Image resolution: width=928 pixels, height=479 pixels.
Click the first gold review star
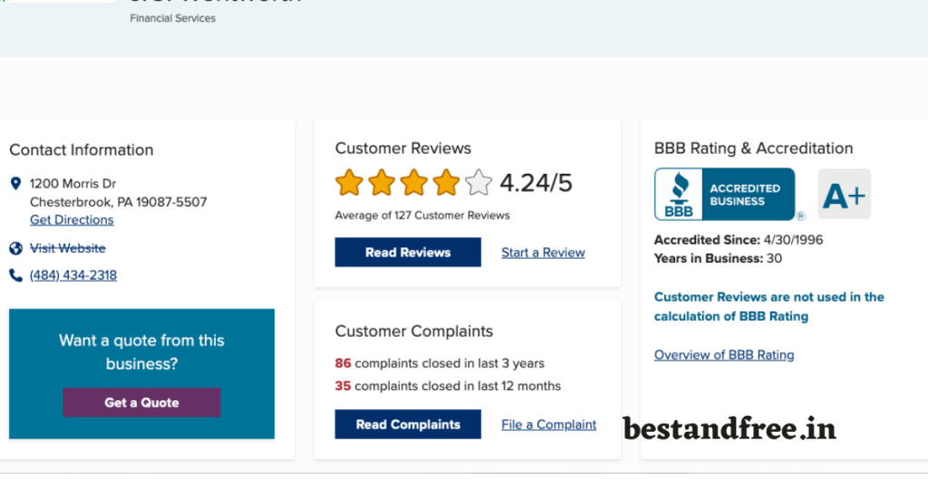tap(349, 183)
